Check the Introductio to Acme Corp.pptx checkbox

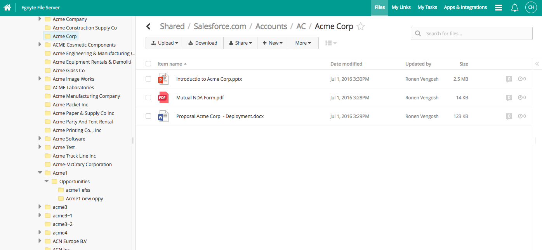pyautogui.click(x=148, y=79)
